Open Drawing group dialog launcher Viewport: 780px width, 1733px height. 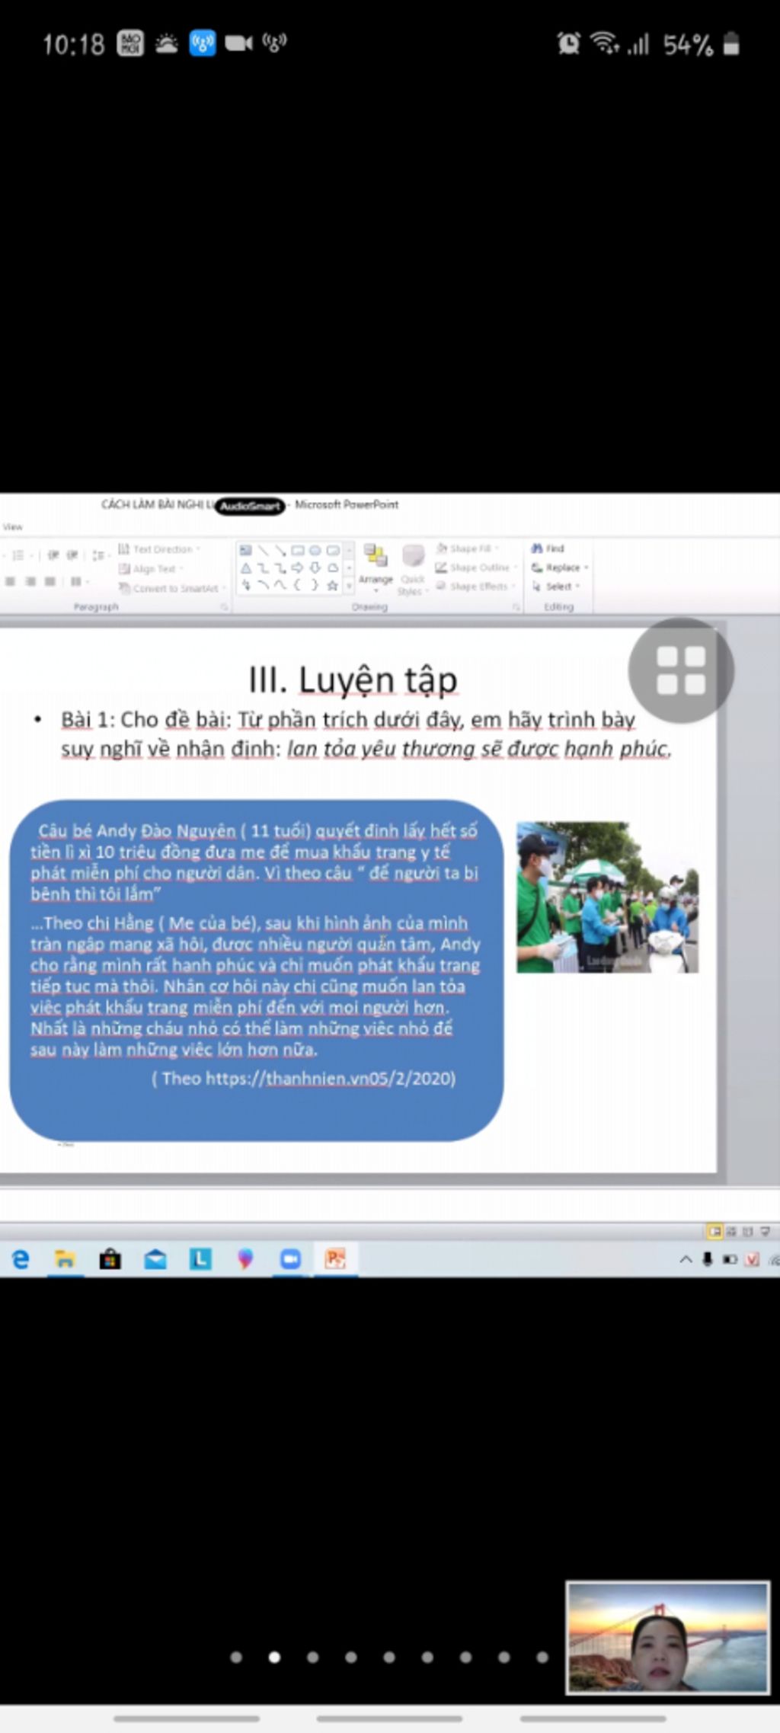point(516,607)
